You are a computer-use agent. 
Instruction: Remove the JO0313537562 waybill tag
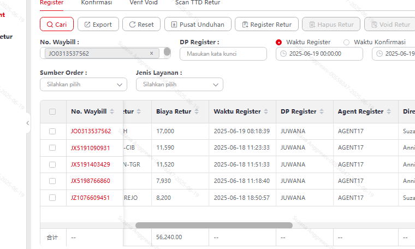coord(151,54)
